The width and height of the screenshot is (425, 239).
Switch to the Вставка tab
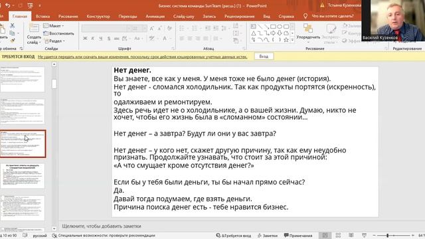coord(42,16)
